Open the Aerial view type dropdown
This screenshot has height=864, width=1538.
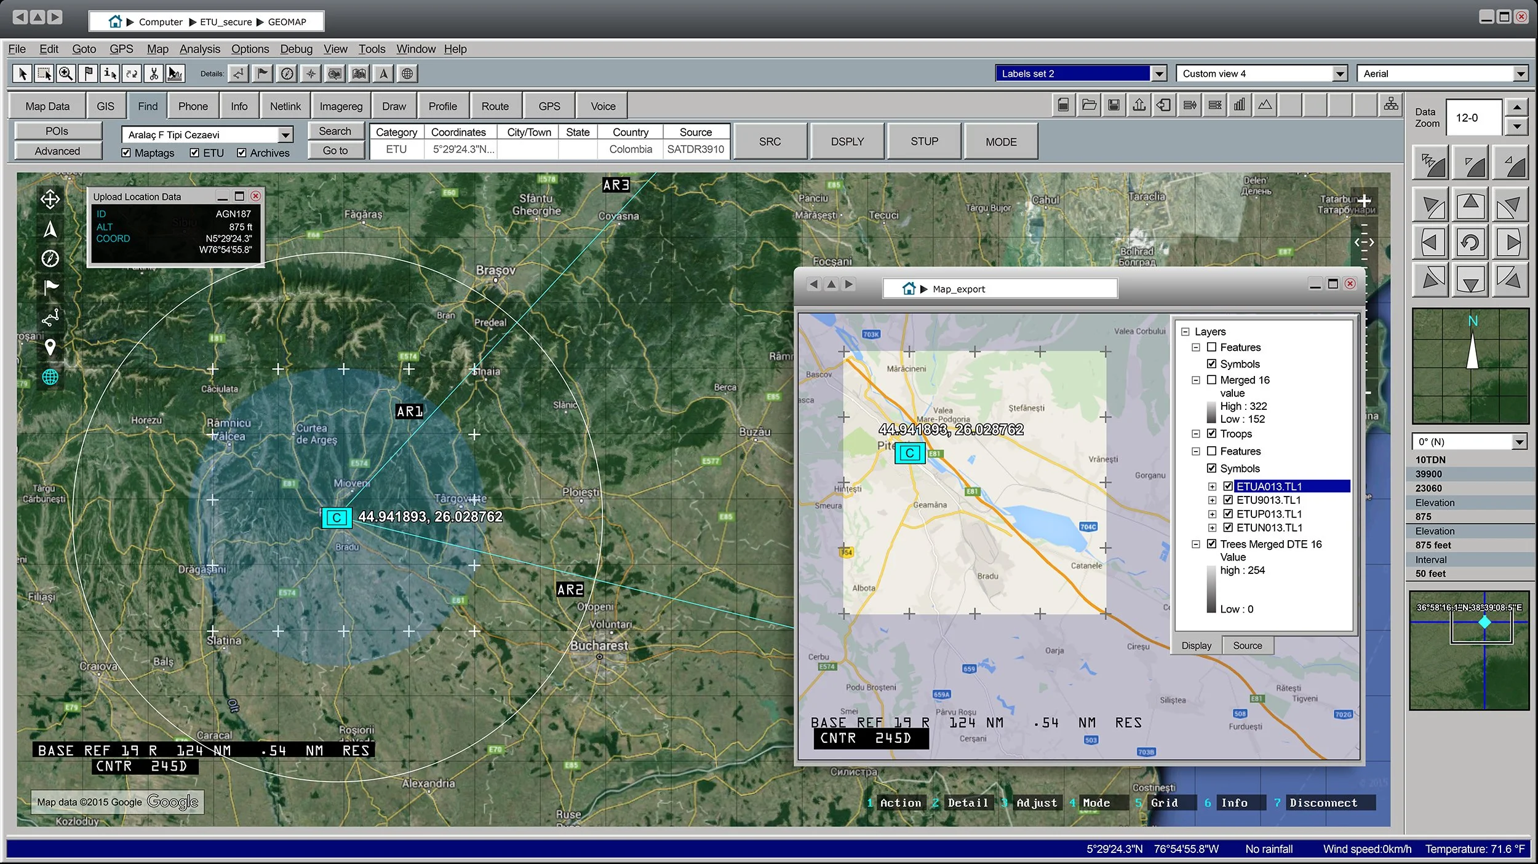point(1520,74)
